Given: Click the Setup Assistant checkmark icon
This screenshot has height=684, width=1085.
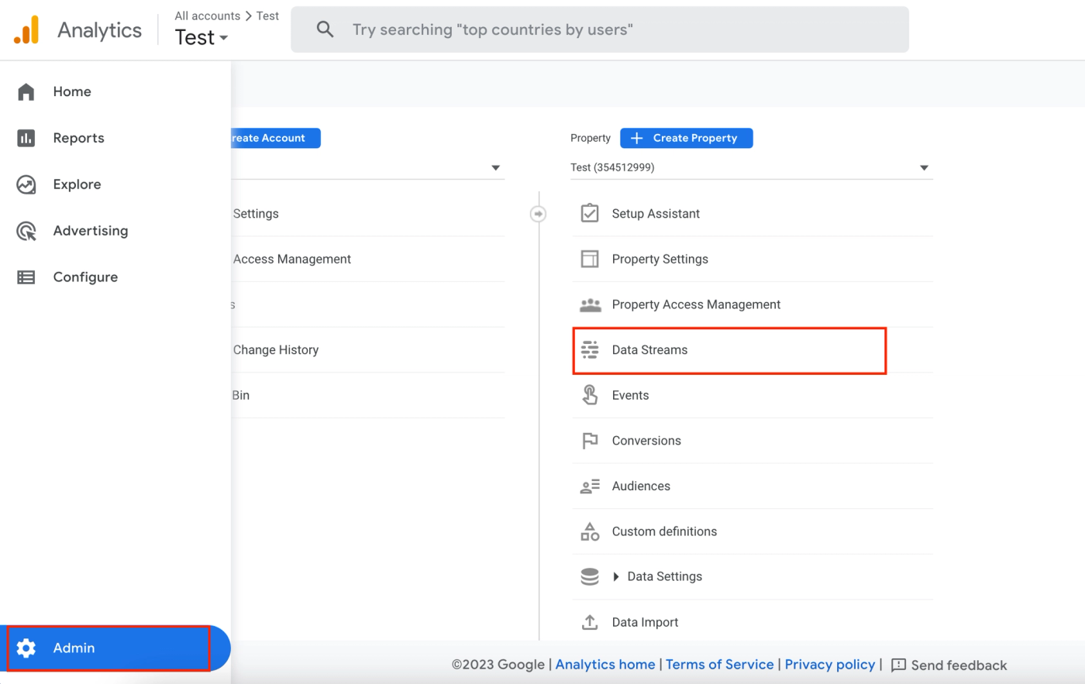Looking at the screenshot, I should (x=590, y=213).
